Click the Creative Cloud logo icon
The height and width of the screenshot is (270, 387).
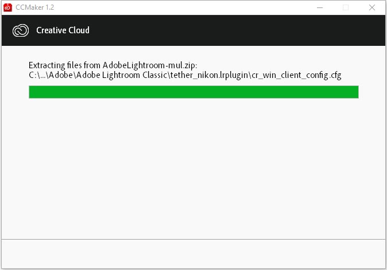21,30
